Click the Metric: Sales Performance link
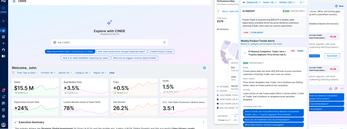 (230, 11)
